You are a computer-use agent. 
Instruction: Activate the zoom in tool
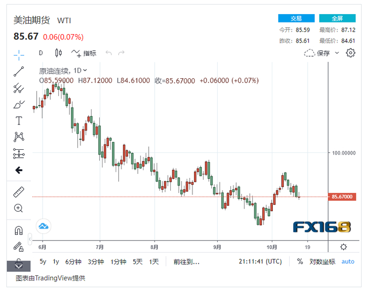(x=18, y=208)
